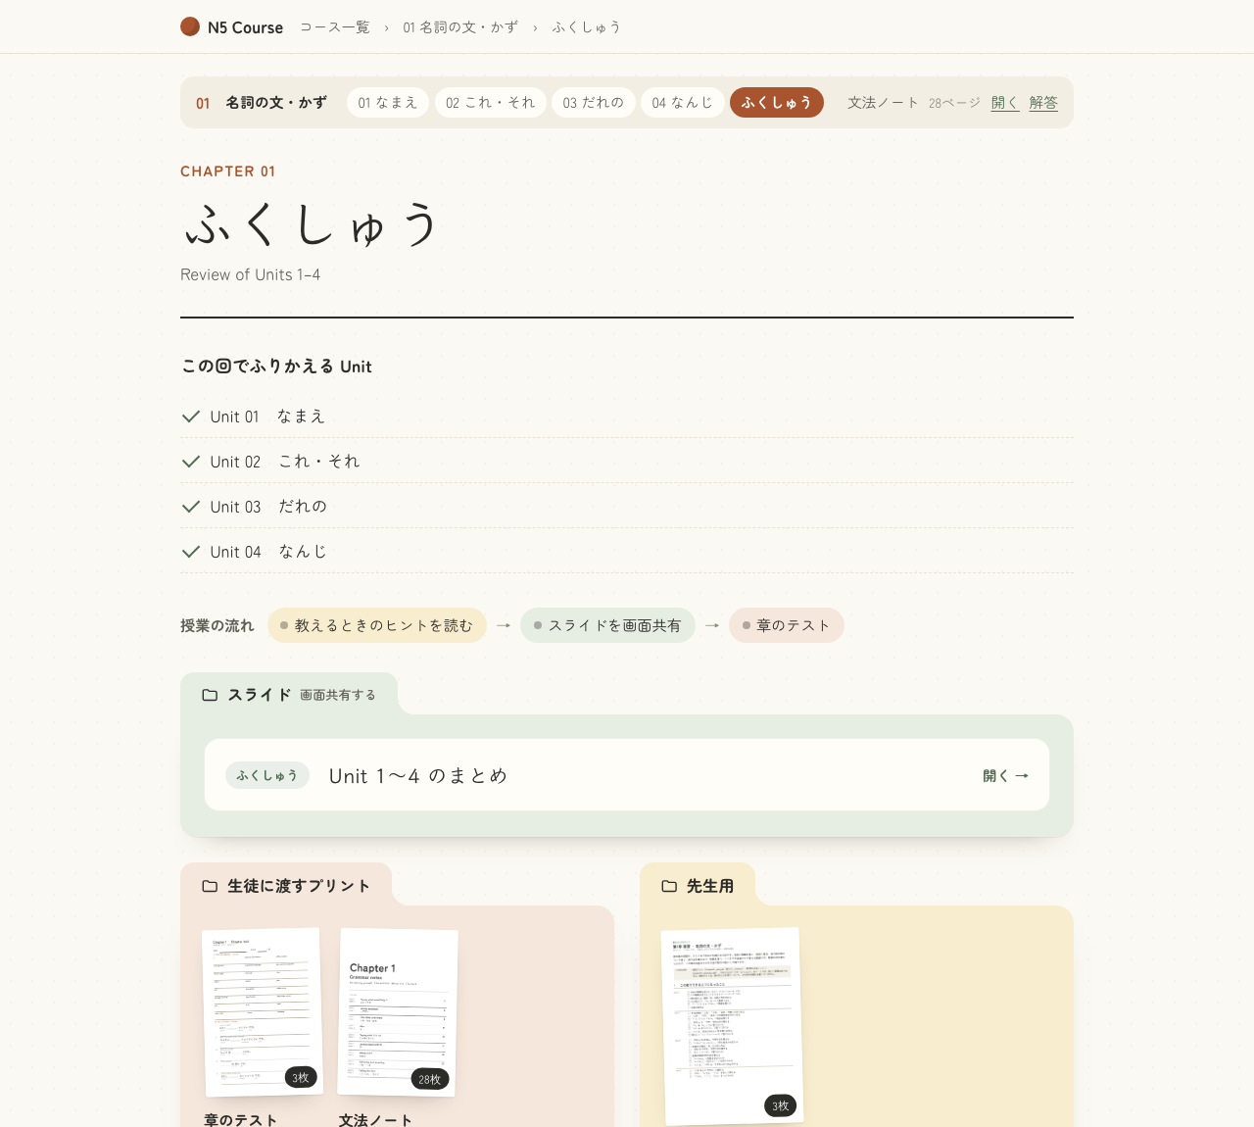The image size is (1254, 1127).
Task: Click the checkmark beside Unit 01 なまえ
Action: [191, 416]
